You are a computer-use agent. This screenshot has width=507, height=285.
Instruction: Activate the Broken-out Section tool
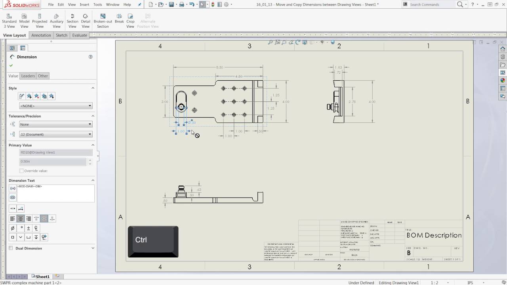coord(103,20)
